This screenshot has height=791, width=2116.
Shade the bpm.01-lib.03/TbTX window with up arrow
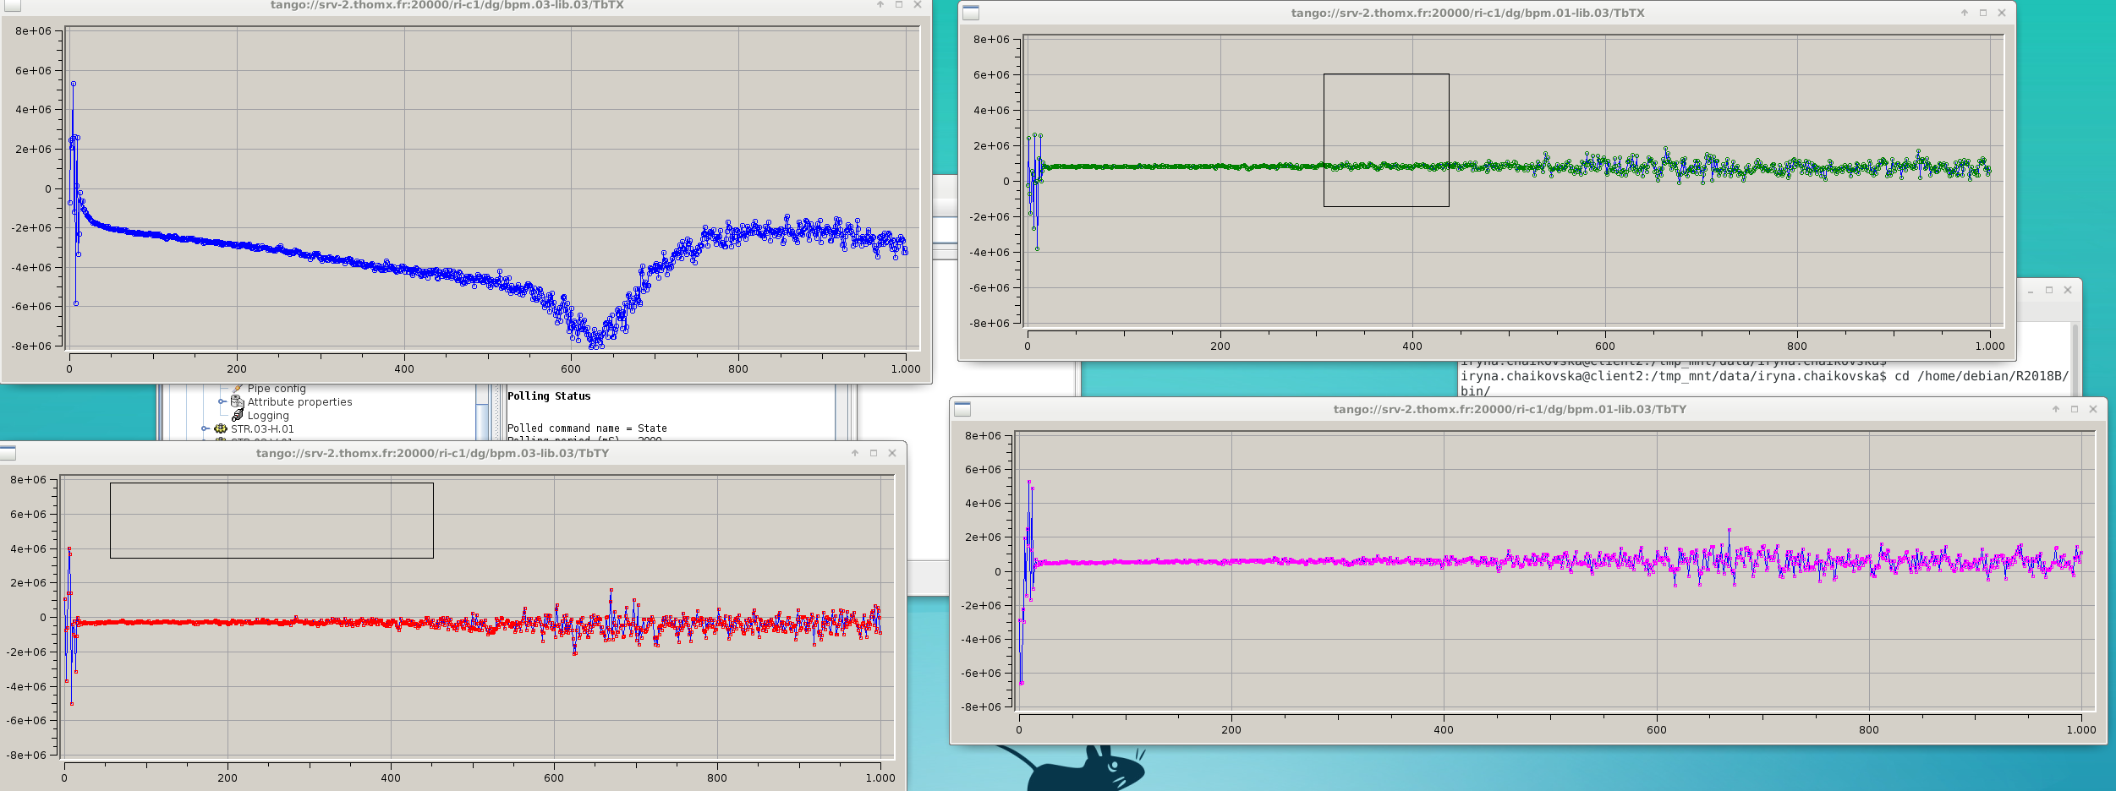click(x=1965, y=13)
